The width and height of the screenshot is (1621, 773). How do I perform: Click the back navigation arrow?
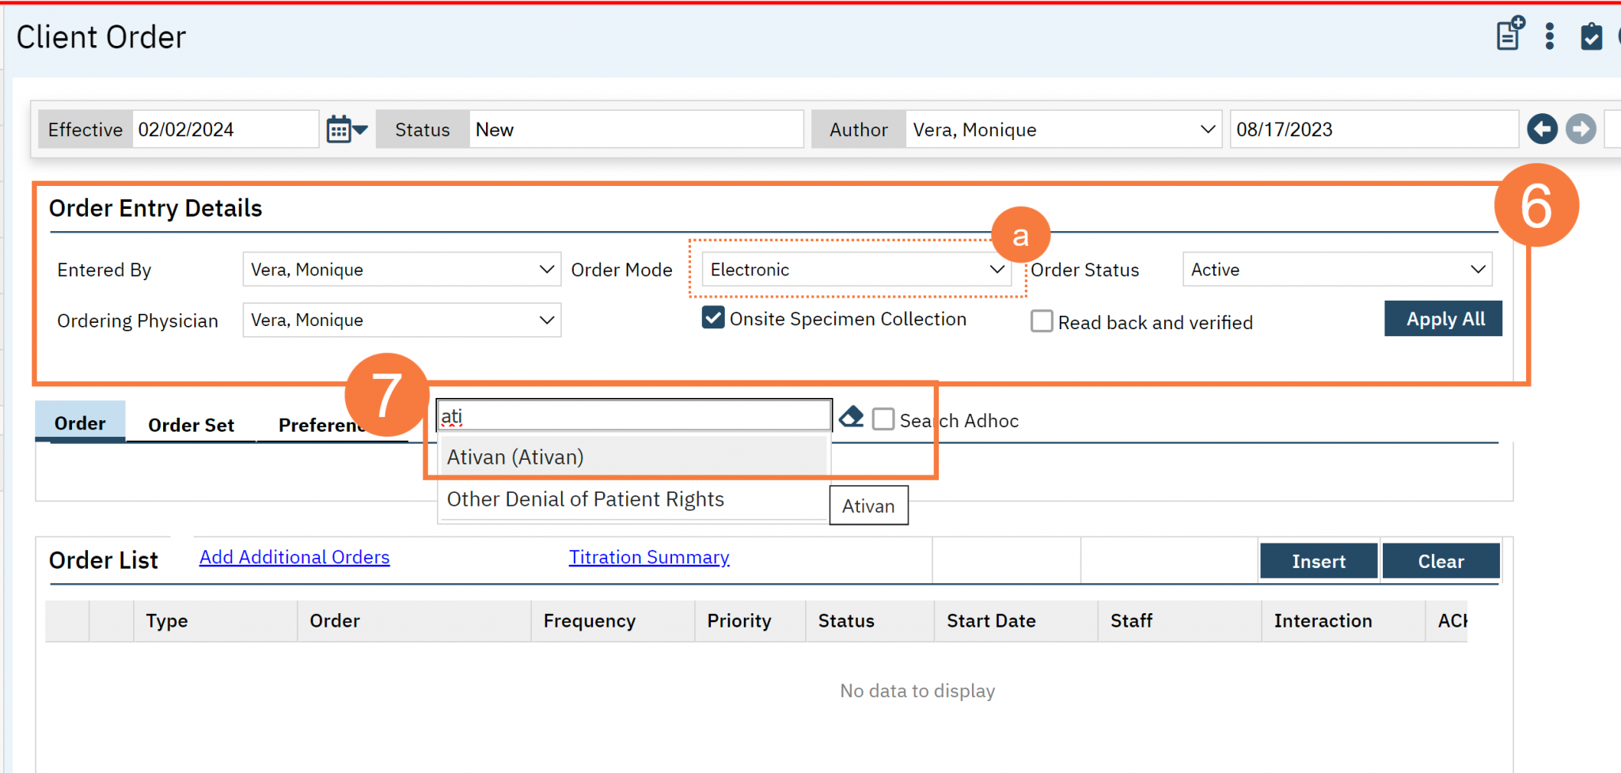[x=1542, y=128]
